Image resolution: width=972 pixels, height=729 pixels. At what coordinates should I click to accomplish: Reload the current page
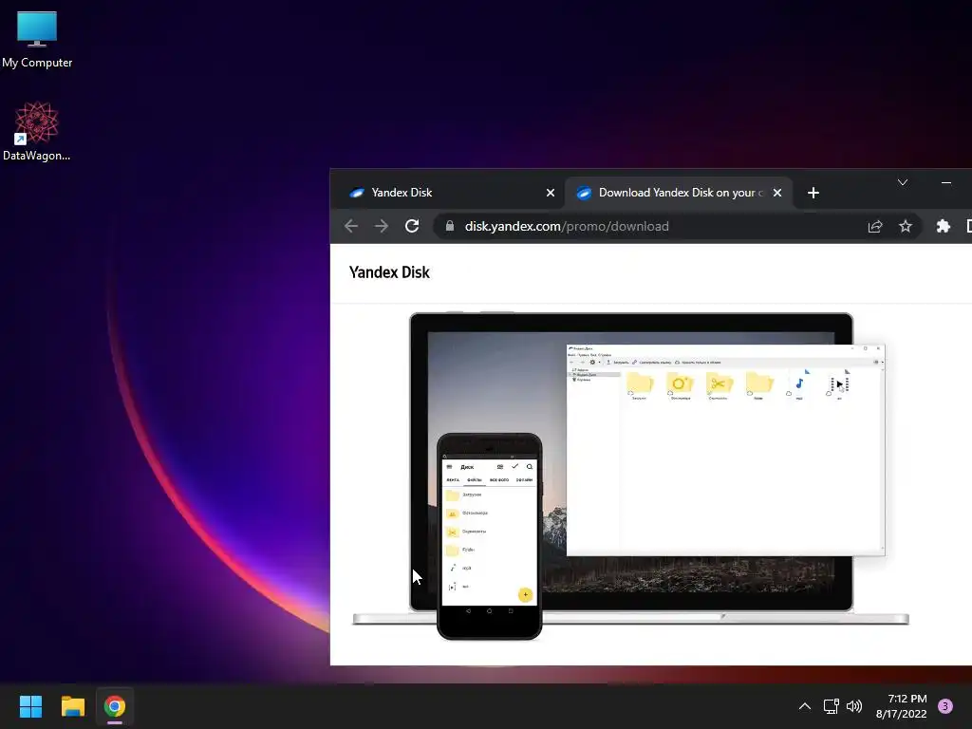click(x=412, y=226)
